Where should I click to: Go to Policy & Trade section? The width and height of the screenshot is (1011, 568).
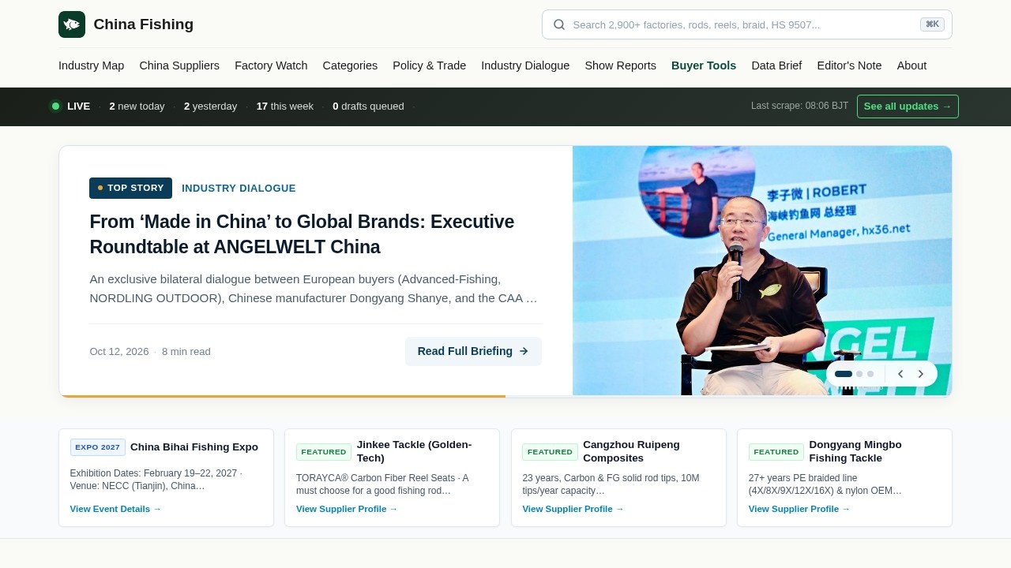coord(429,65)
